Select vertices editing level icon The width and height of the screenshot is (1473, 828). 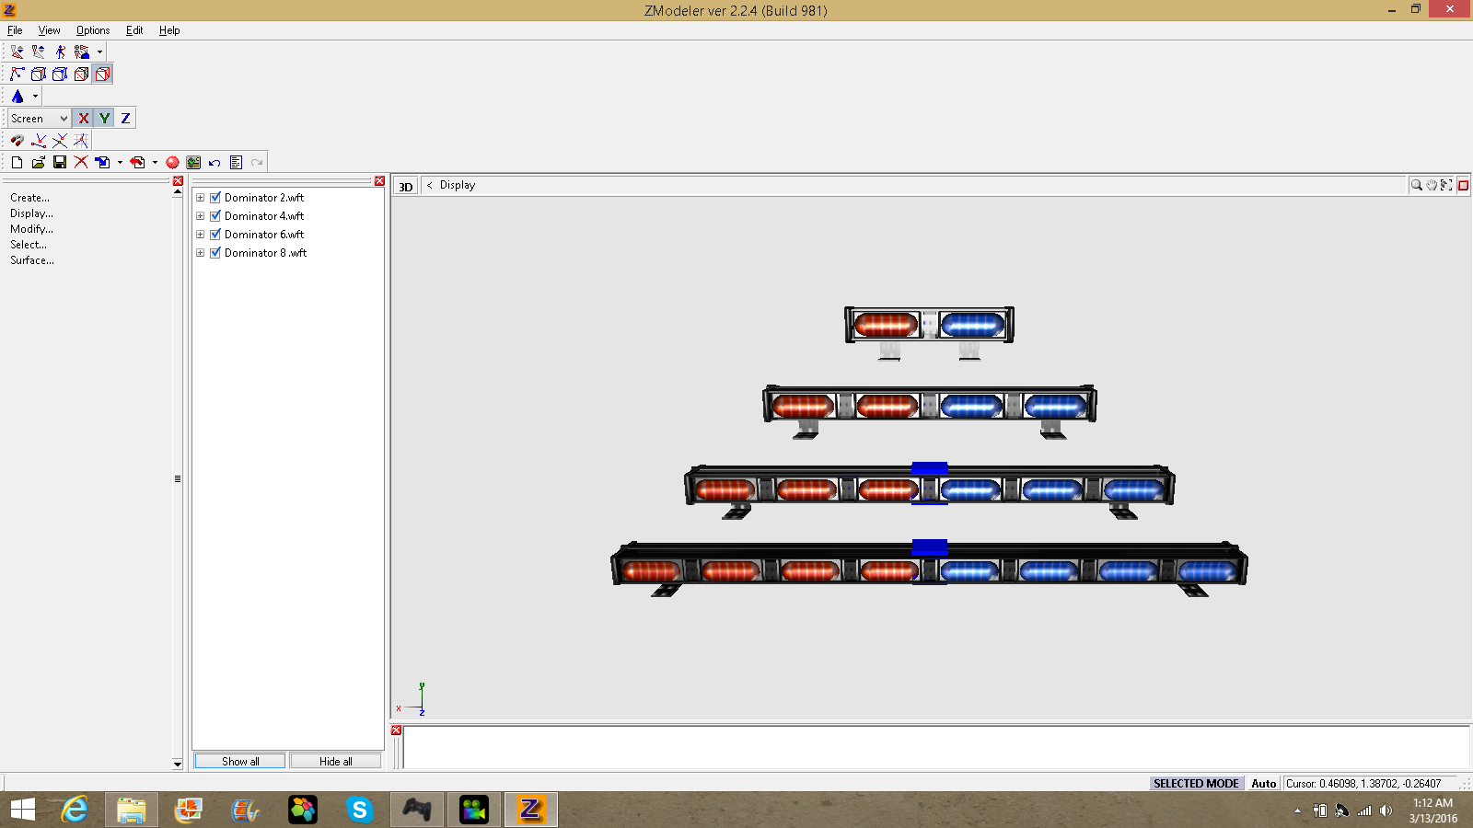[17, 74]
